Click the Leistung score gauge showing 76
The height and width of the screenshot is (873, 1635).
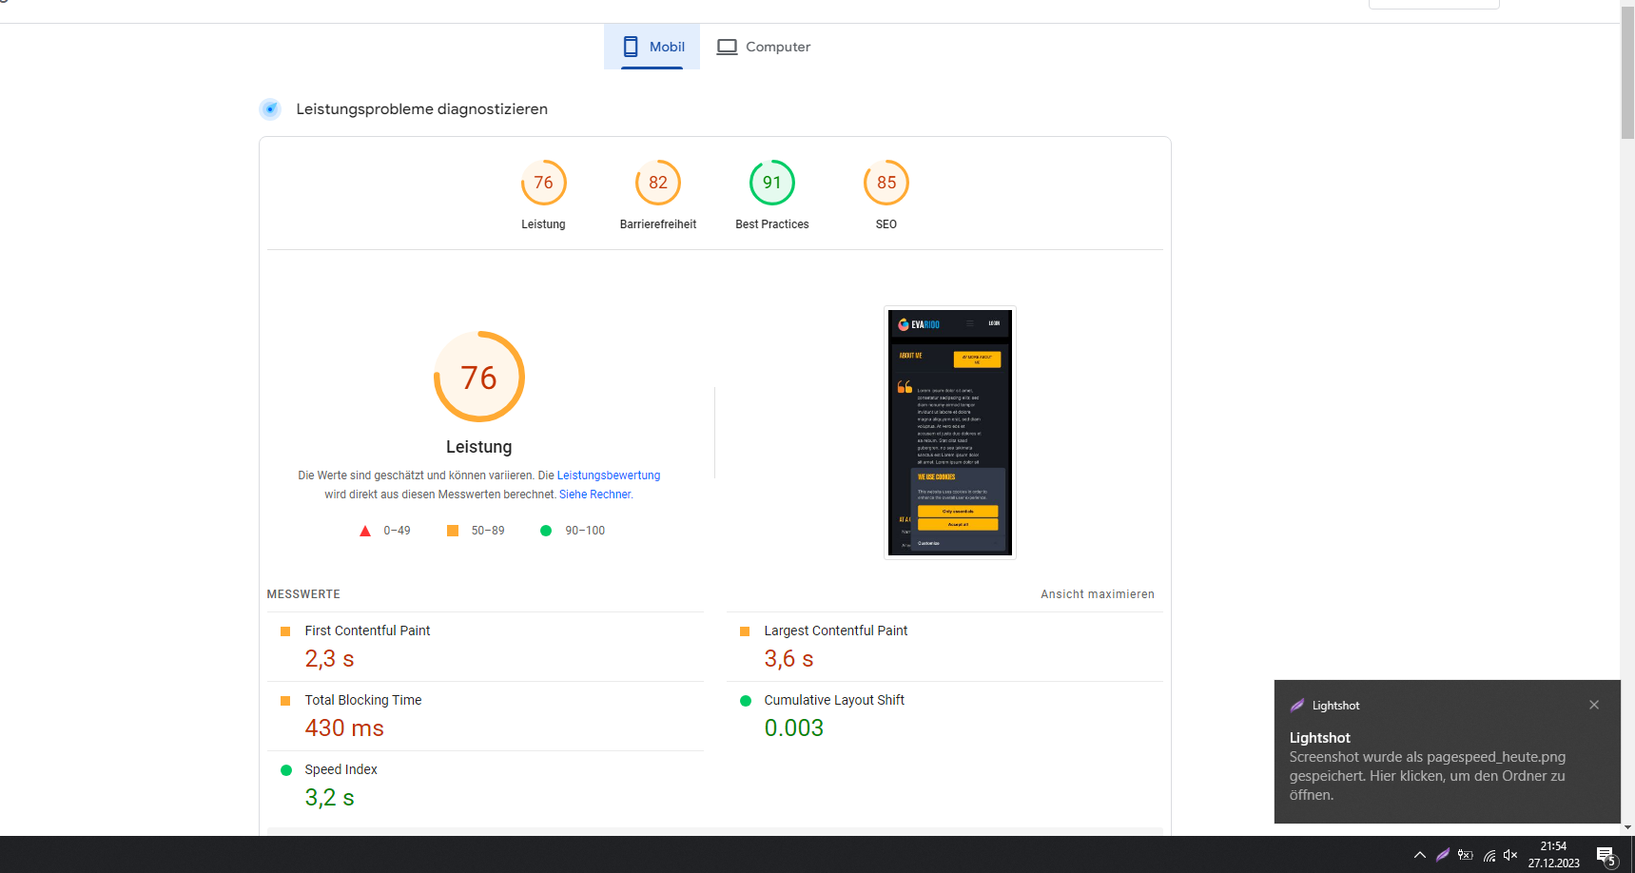click(543, 183)
